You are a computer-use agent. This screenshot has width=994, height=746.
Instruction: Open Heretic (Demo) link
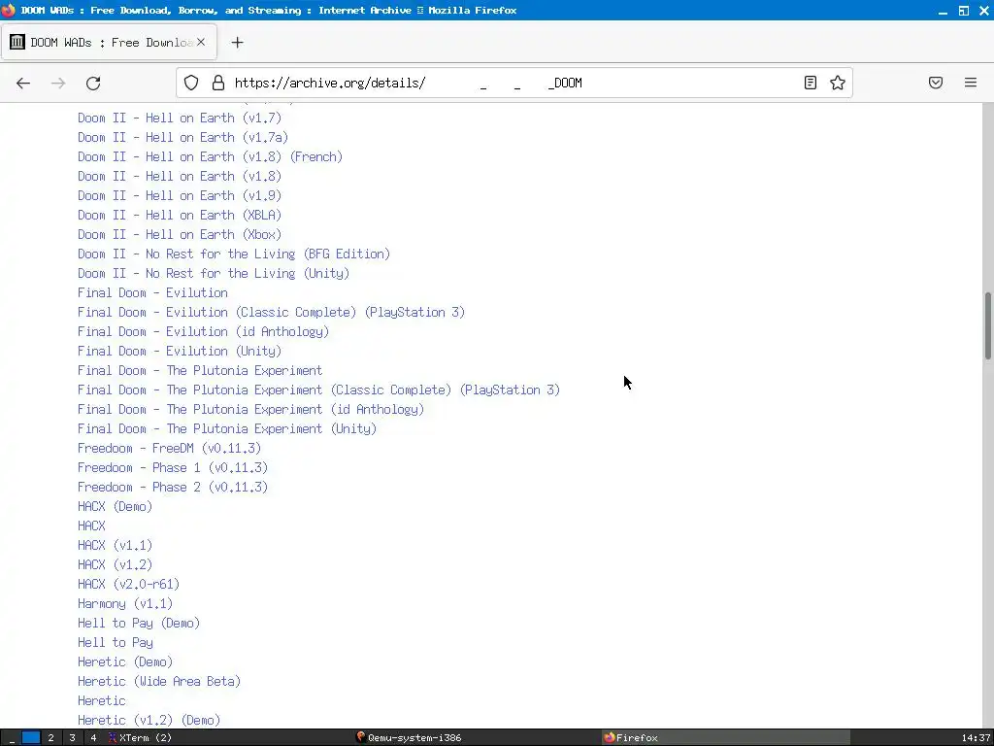click(x=125, y=662)
